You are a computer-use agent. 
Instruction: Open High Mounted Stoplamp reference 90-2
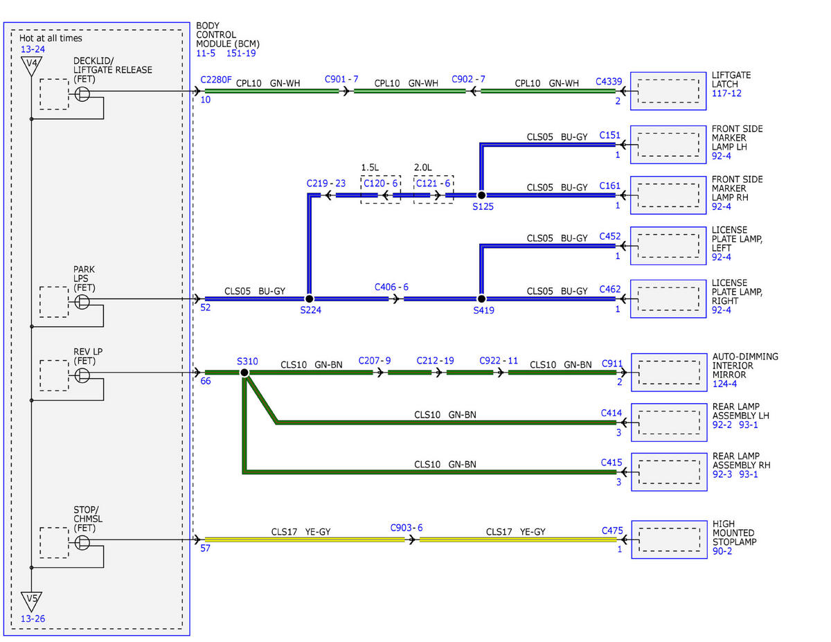pos(723,551)
